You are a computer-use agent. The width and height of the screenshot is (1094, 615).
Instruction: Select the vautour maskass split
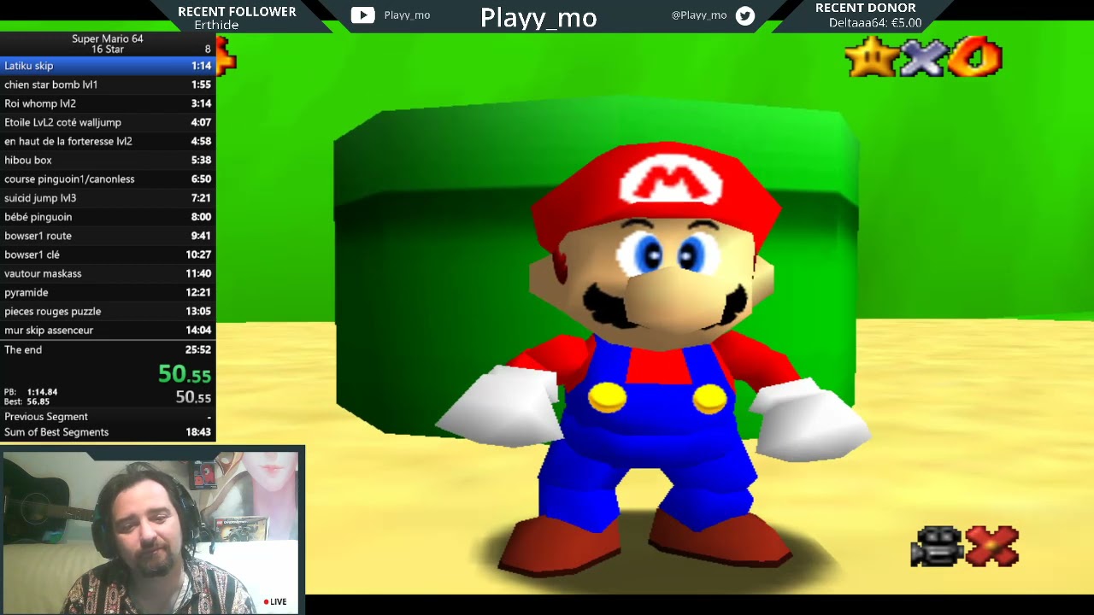tap(108, 273)
